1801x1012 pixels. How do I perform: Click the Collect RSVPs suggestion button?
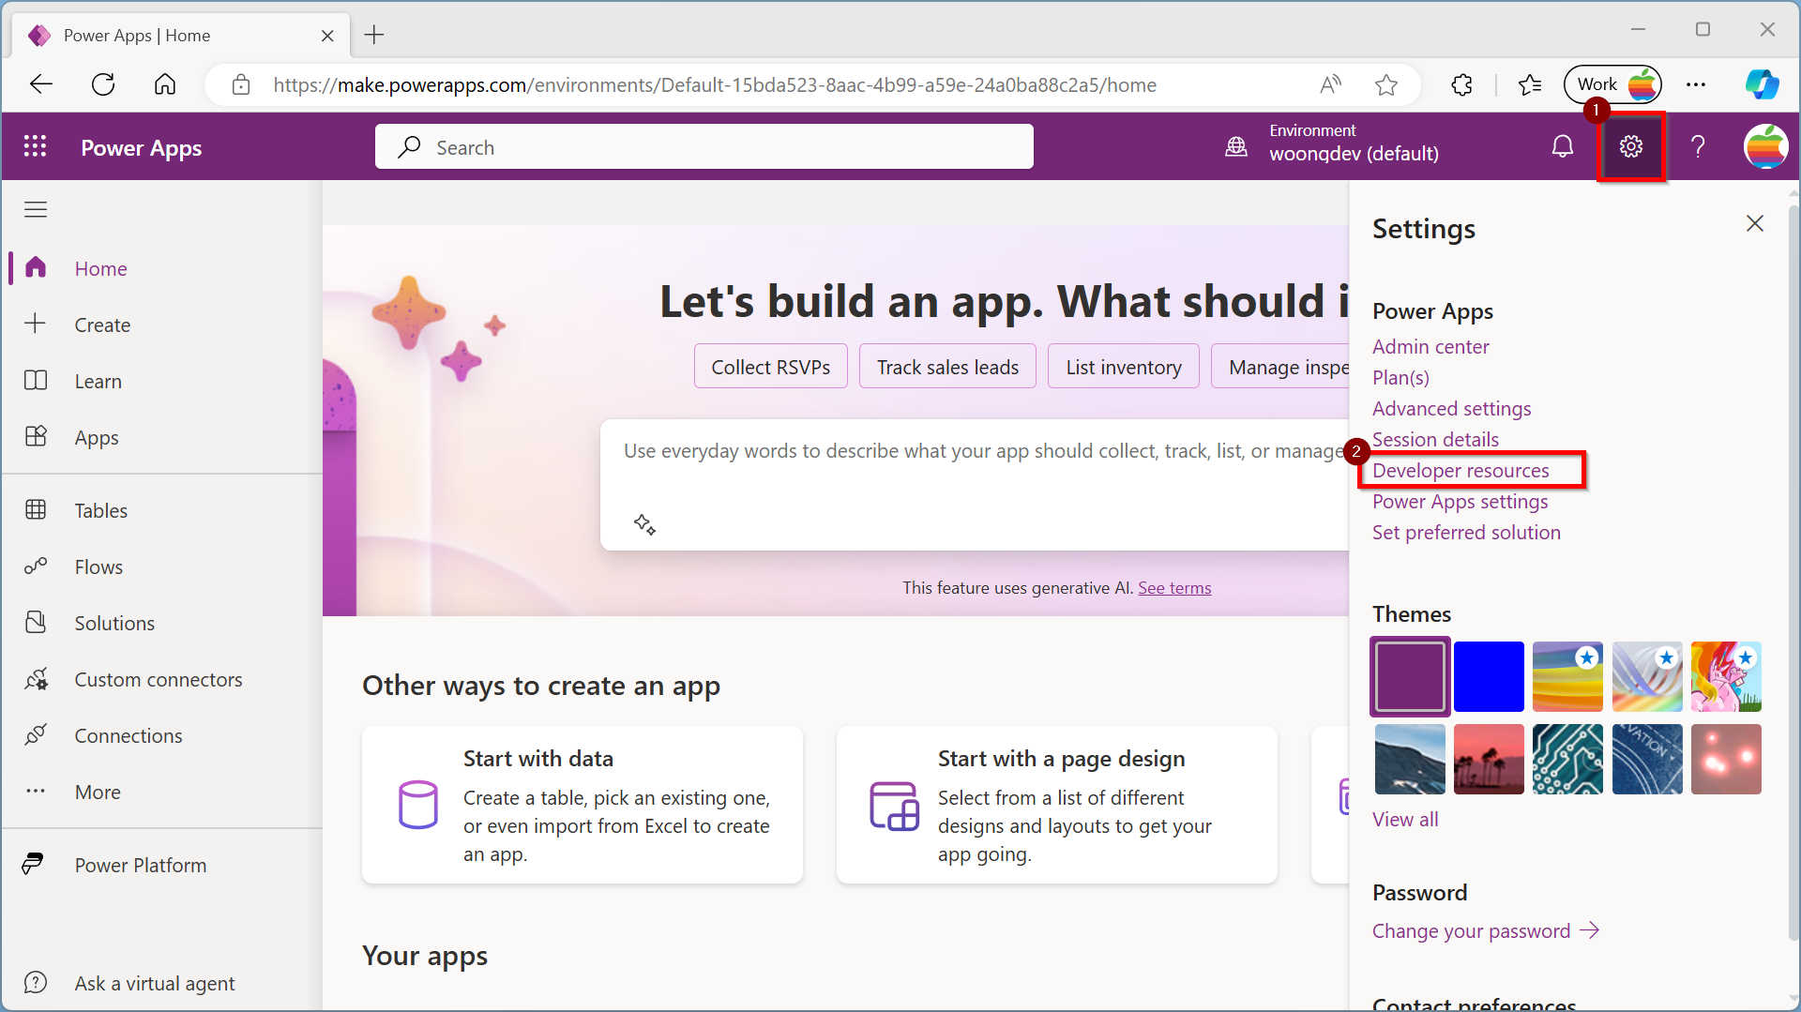coord(770,366)
